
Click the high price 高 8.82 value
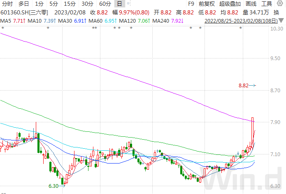[x=185, y=12]
